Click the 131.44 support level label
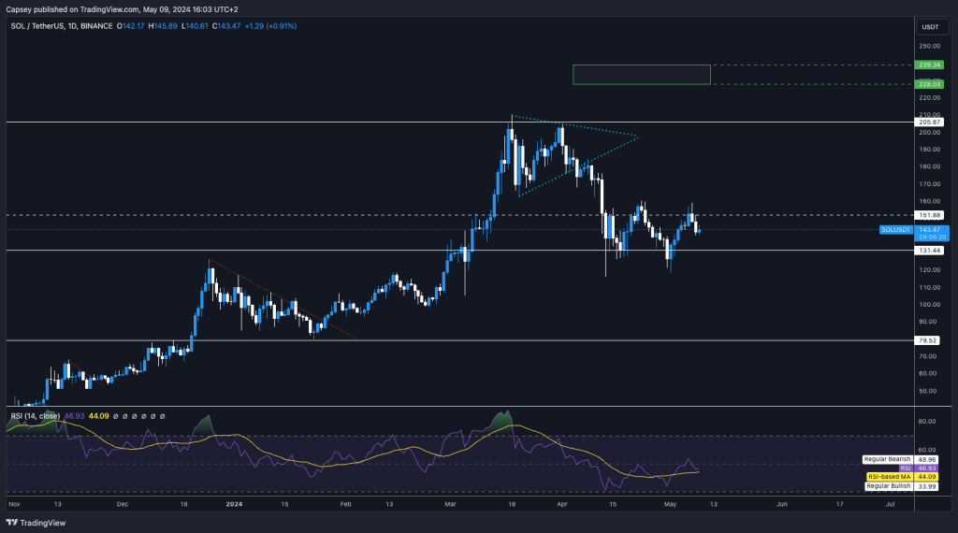This screenshot has width=958, height=533. point(929,251)
